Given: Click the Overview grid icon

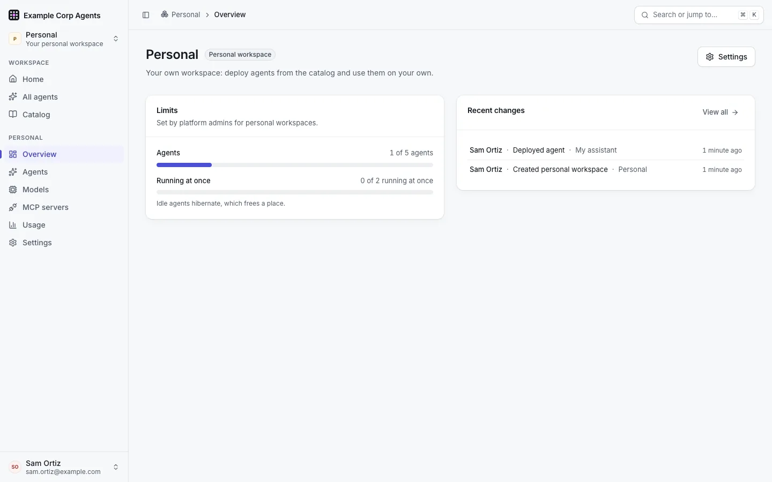Looking at the screenshot, I should pos(13,154).
